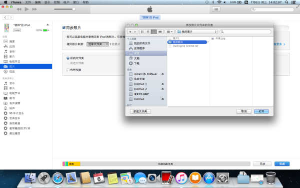Open 摘要 (Summary) in the iPod settings sidebar

point(12,42)
